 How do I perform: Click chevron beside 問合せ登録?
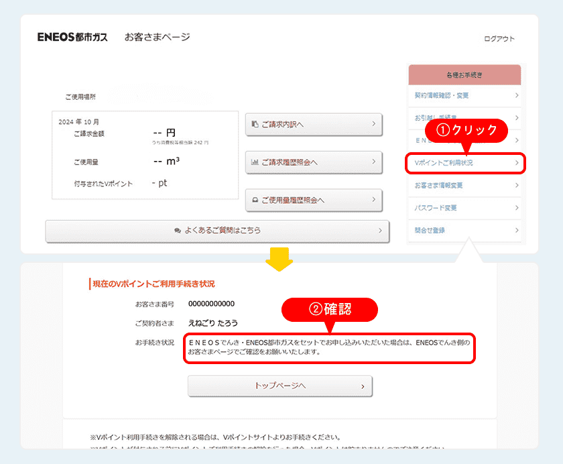[517, 230]
